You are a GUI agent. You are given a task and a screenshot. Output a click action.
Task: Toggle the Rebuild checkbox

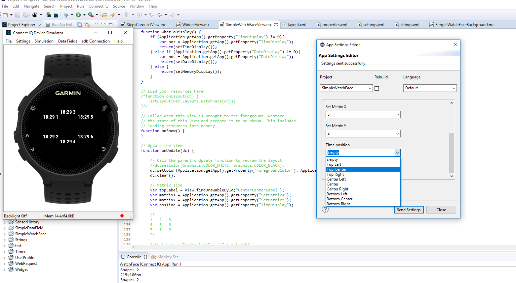click(377, 88)
